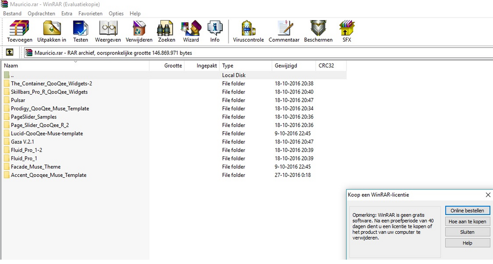Open the Opdrachten menu
Screen dimensions: 493x264
tap(41, 14)
